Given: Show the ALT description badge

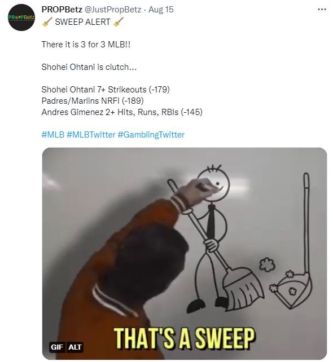Looking at the screenshot, I should pyautogui.click(x=75, y=347).
